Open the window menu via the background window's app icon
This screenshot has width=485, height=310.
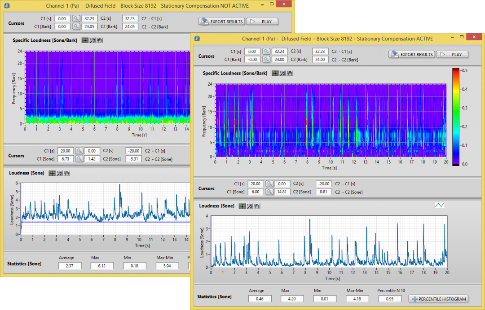point(6,5)
